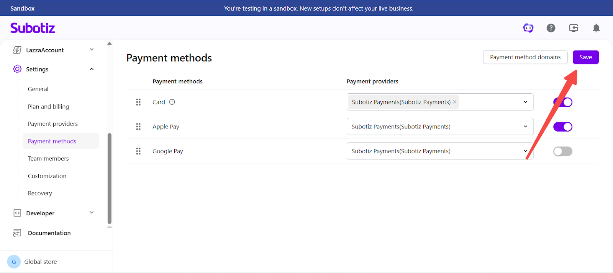Viewport: 613px width, 273px height.
Task: Open the Card payment providers dropdown
Action: (x=525, y=102)
